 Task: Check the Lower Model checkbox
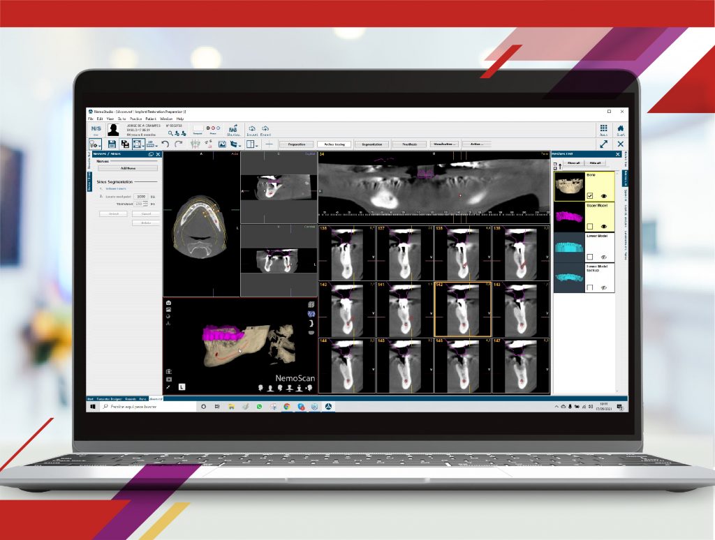[590, 257]
